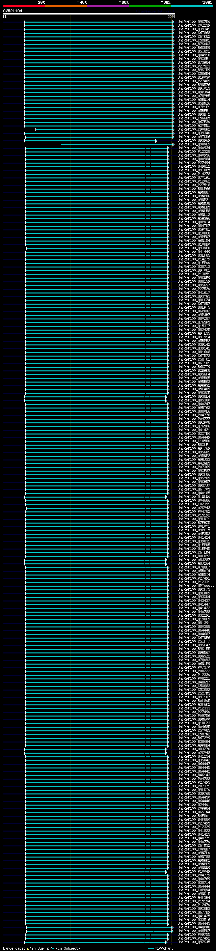This screenshot has height=951, width=216.
Task: Select the UniRef100_P04777 label
Action: 194,419
